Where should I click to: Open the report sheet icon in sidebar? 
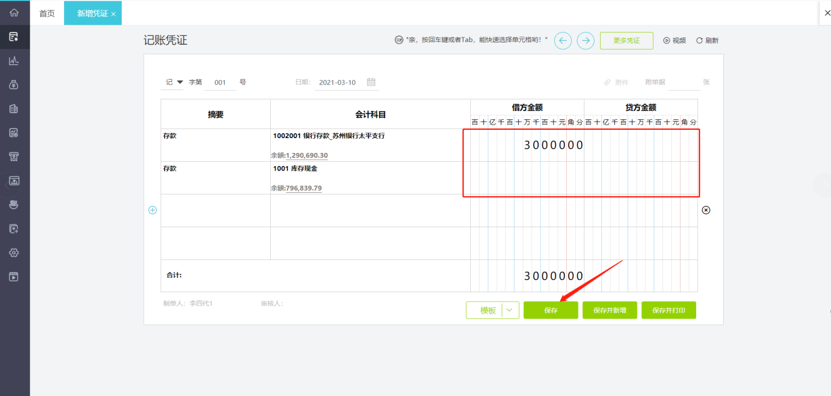click(x=14, y=133)
